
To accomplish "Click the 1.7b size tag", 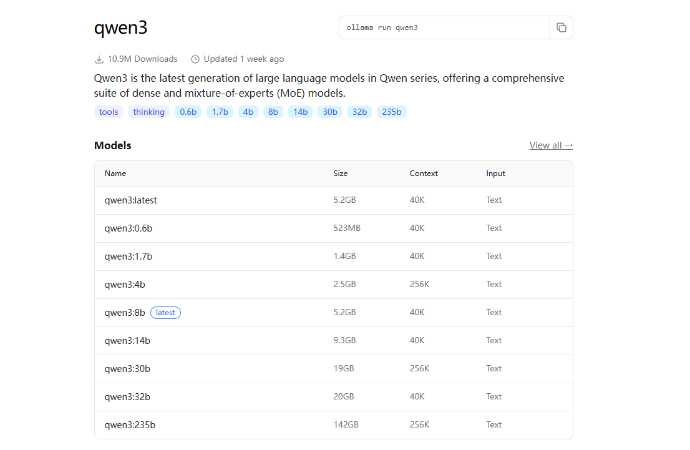I will (220, 112).
